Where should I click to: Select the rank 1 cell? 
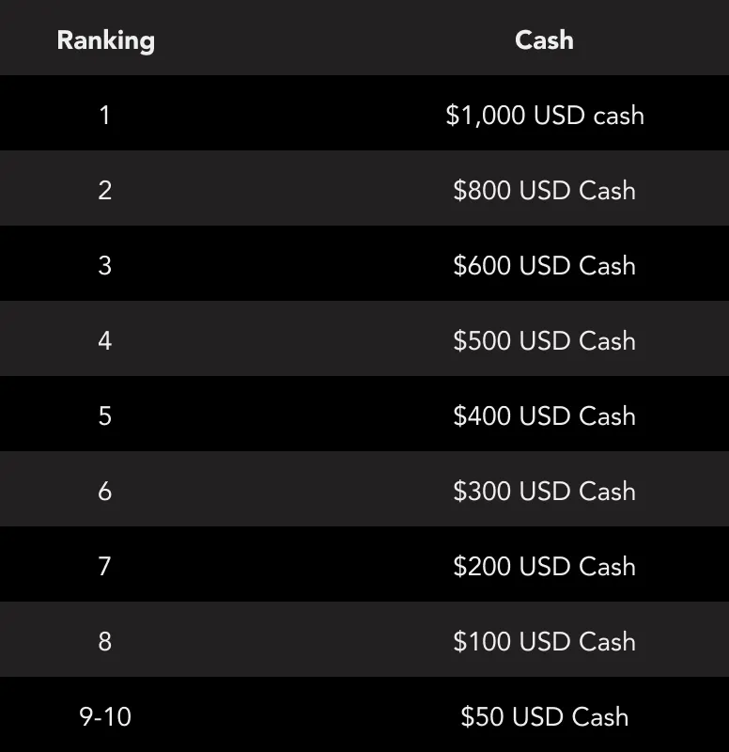pyautogui.click(x=104, y=116)
